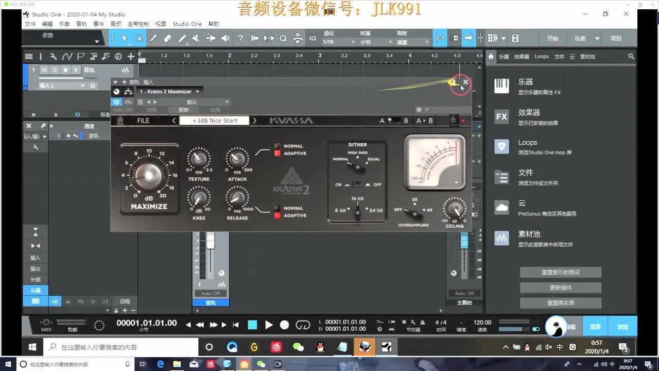
Task: Open 乐曲 menu
Action: point(64,24)
